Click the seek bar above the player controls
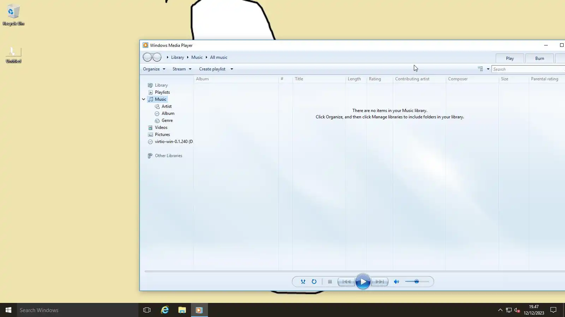 point(355,272)
